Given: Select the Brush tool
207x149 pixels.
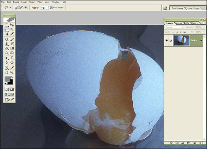Looking at the screenshot, I should [12, 40].
